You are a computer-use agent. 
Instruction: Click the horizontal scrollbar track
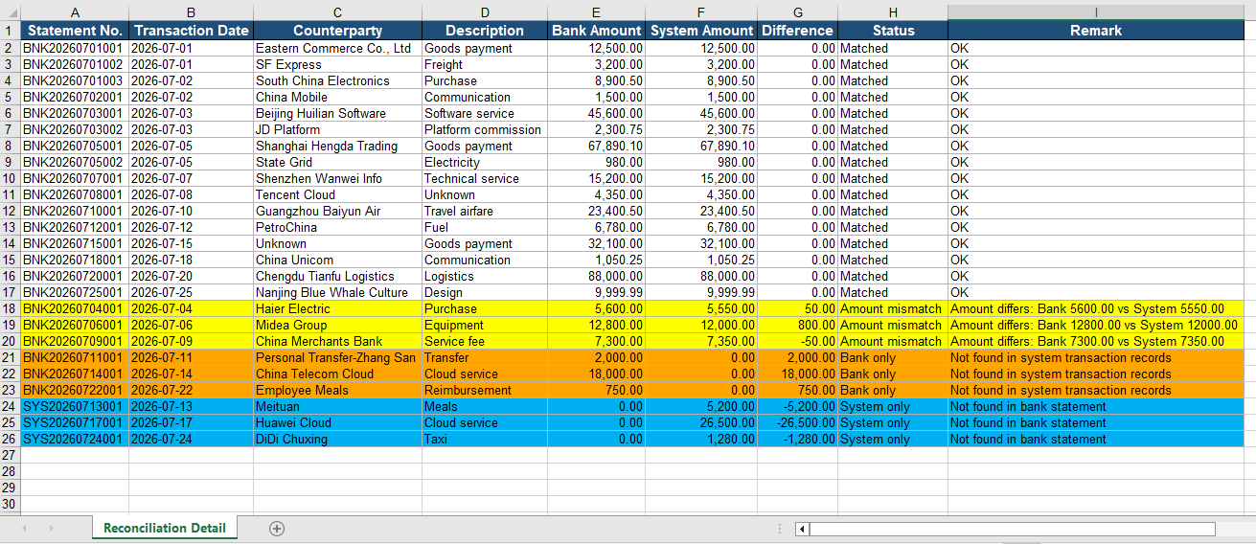(1012, 529)
